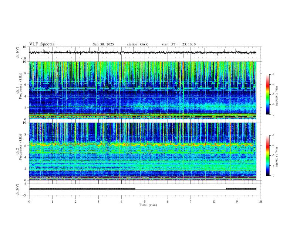Click the '-3' label on ch.1 colorbar
Screen dimensions: 293x226
273,75
